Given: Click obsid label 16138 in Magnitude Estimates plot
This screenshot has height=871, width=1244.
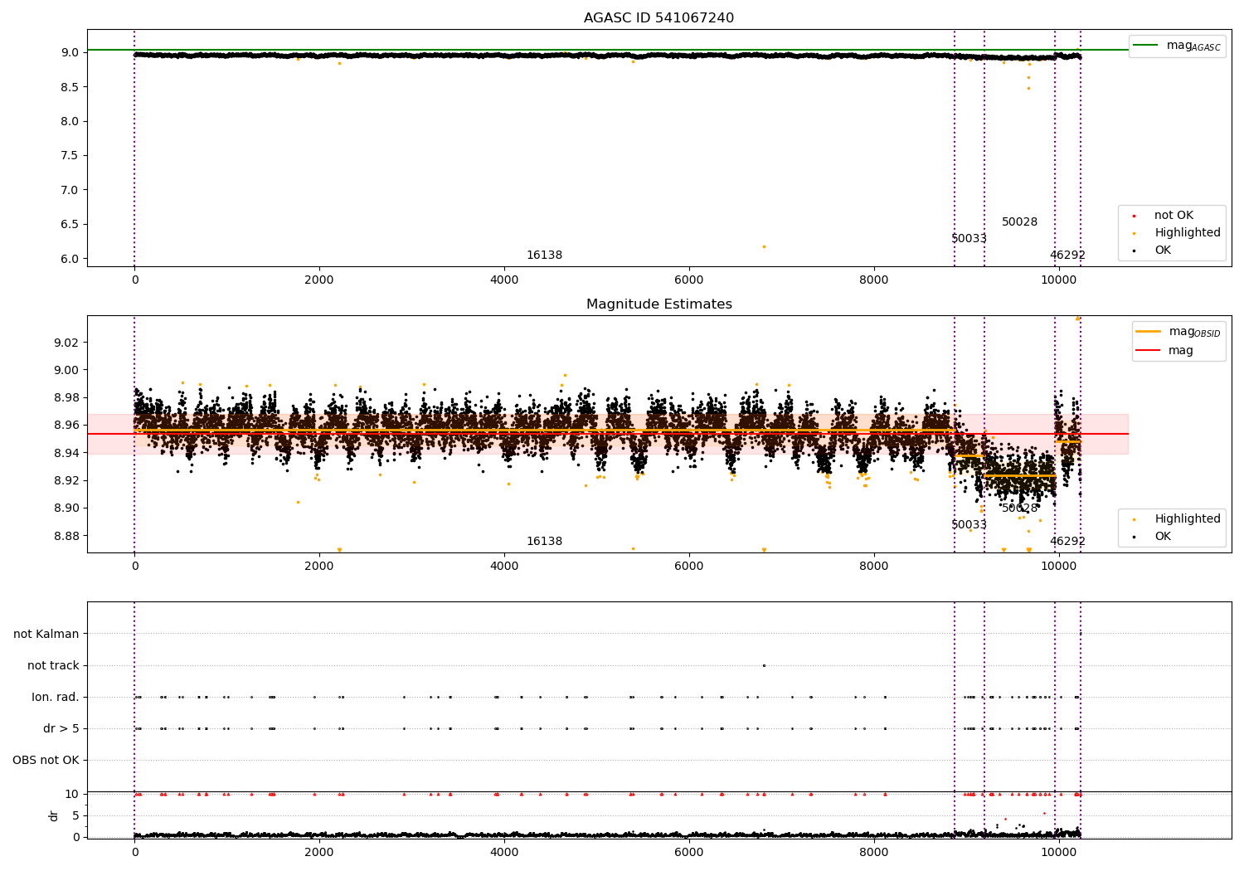Looking at the screenshot, I should coord(544,542).
